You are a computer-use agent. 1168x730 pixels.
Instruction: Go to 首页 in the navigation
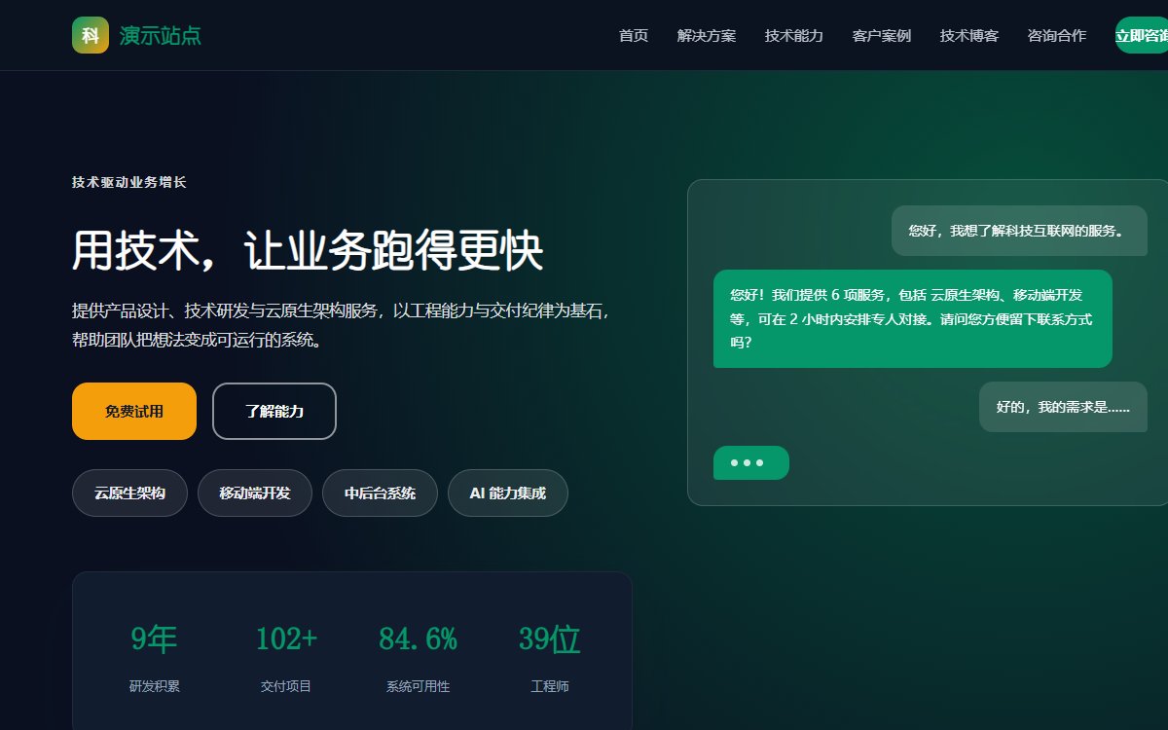click(634, 36)
